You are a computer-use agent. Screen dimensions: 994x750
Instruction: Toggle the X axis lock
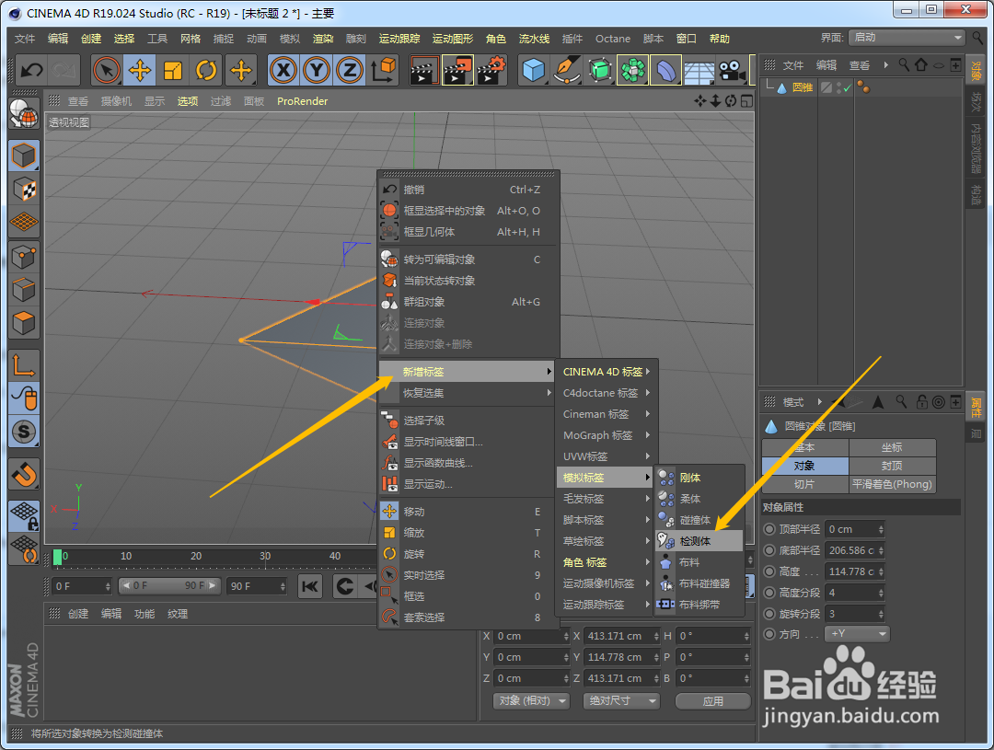(x=283, y=70)
